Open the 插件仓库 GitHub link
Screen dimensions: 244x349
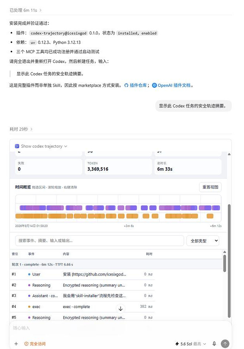point(138,85)
